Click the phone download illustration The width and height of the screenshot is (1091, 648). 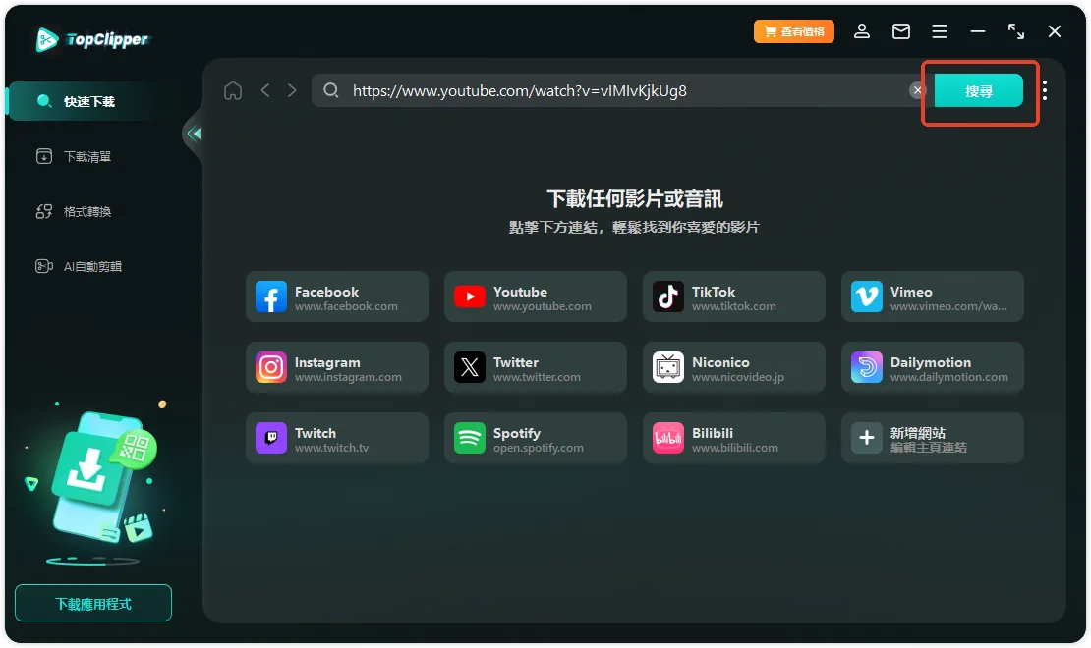pyautogui.click(x=94, y=483)
